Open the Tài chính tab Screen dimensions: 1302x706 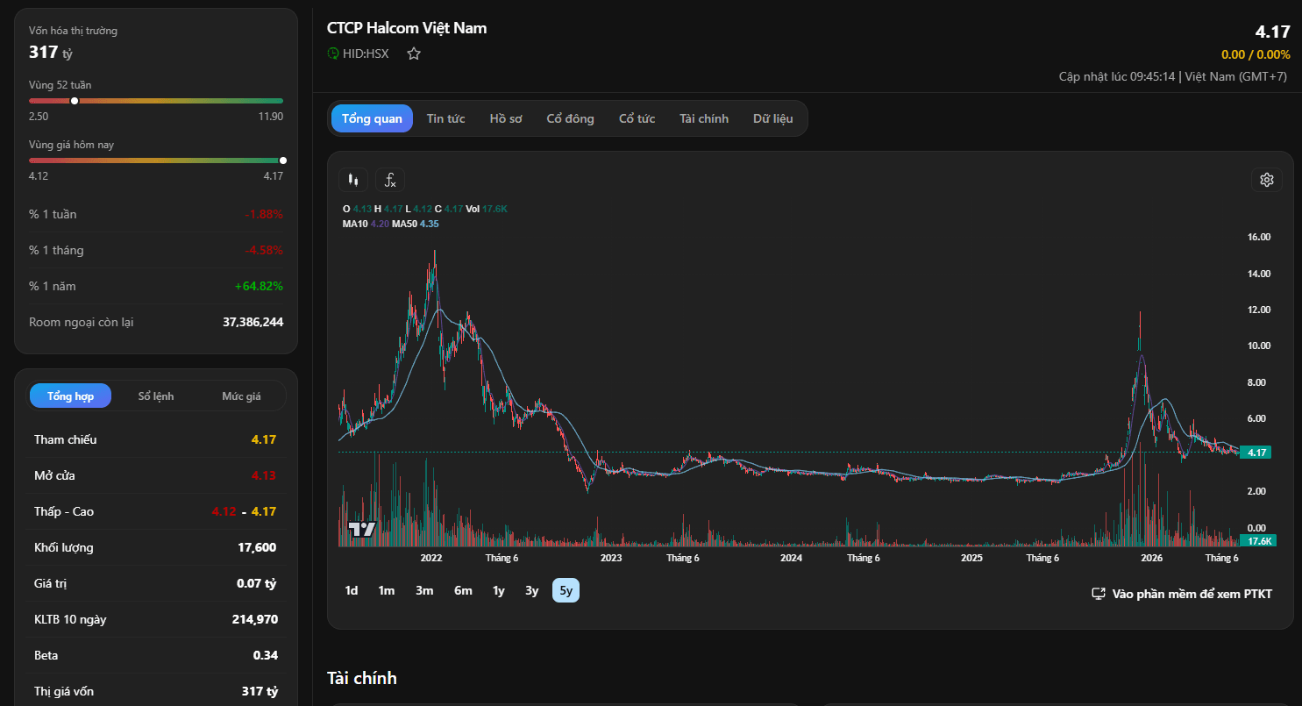coord(704,118)
